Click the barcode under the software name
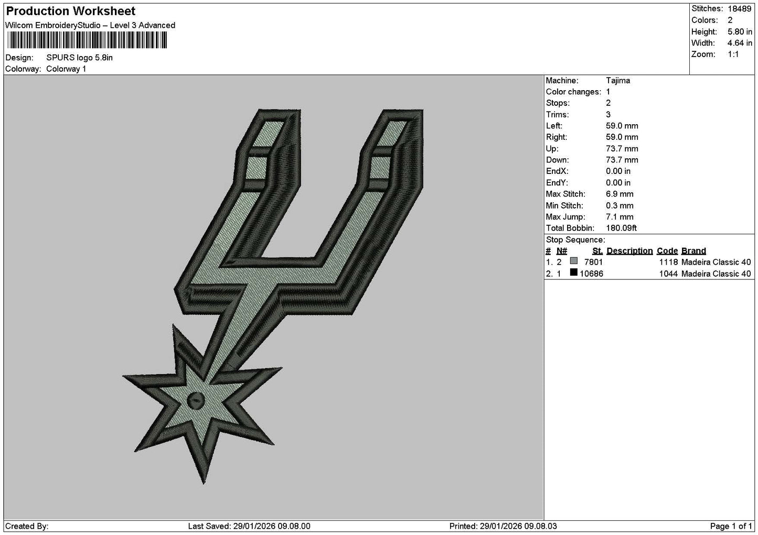Viewport: 758px width, 535px height. tap(87, 40)
